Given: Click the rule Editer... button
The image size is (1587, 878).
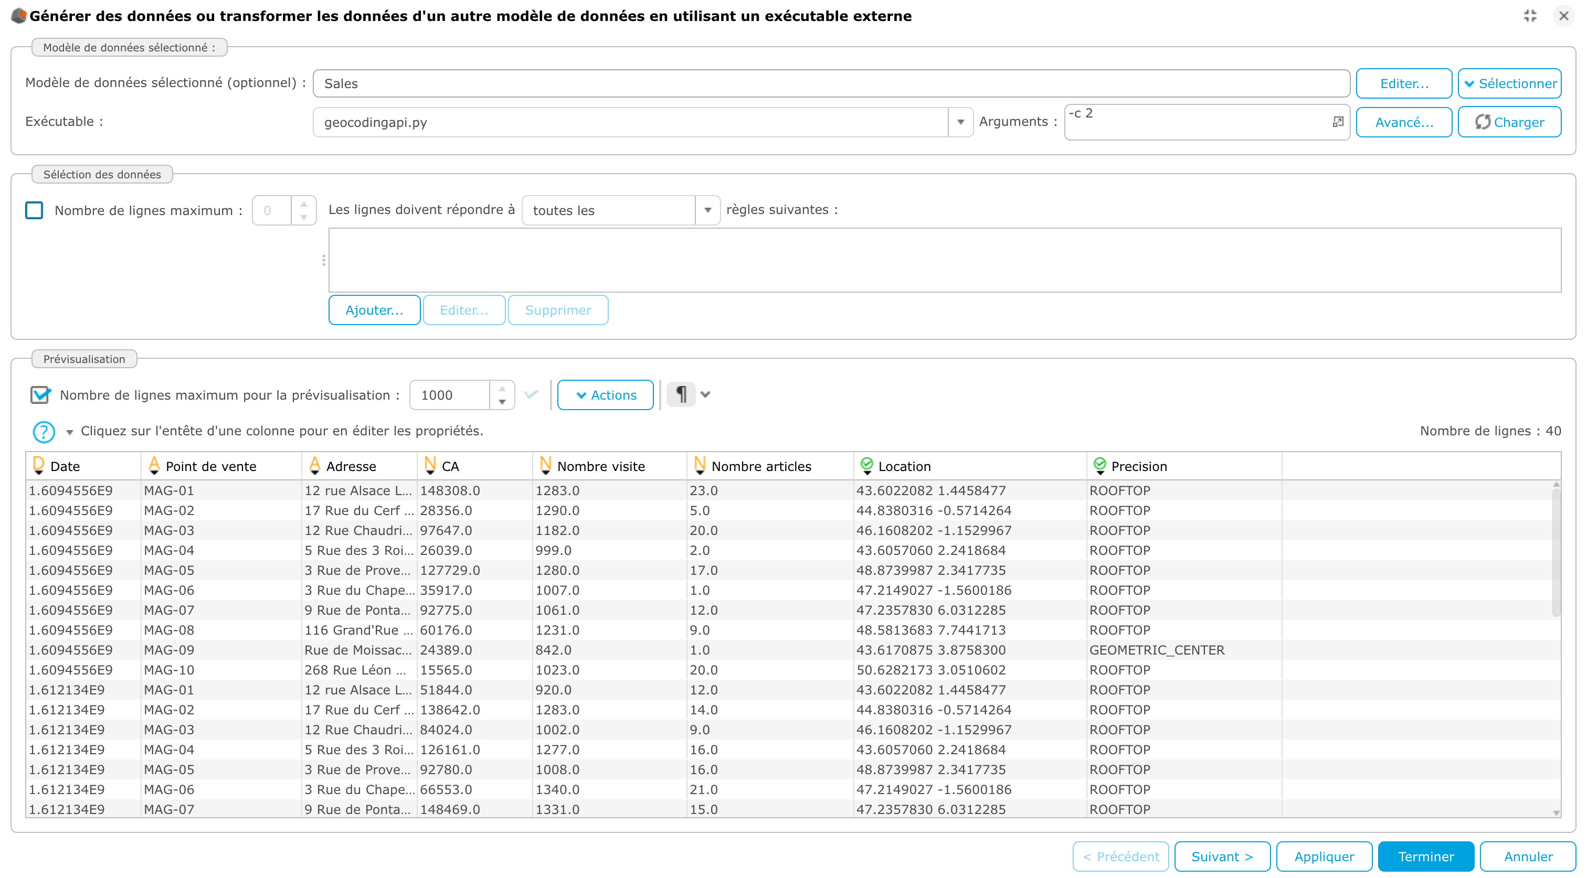Looking at the screenshot, I should (x=464, y=309).
